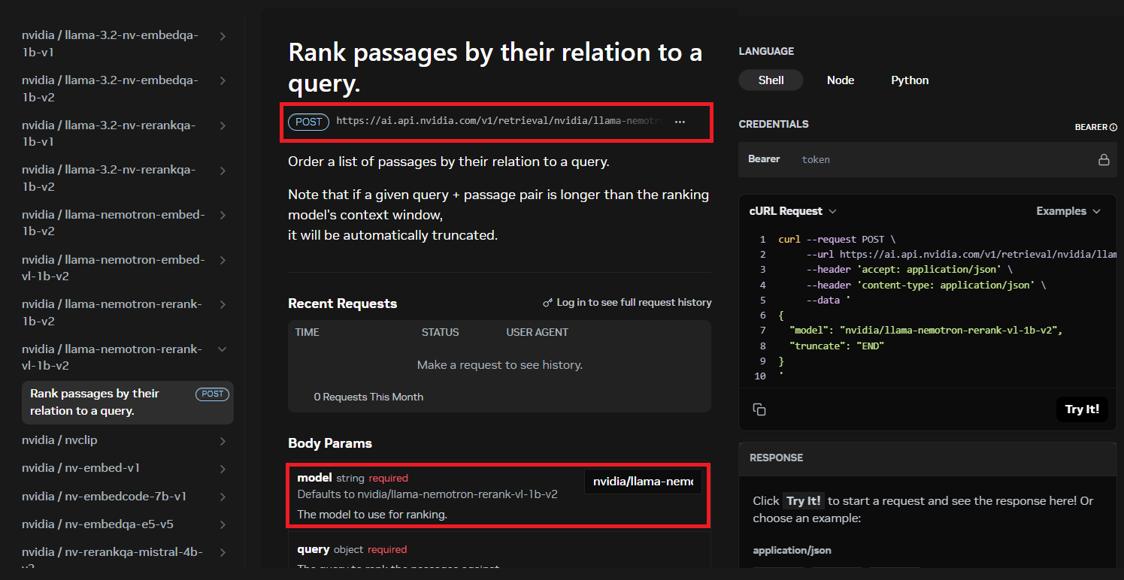Viewport: 1124px width, 580px height.
Task: Click the USER AGENT column header
Action: [537, 332]
